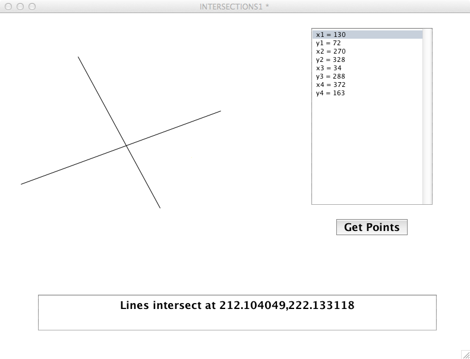This screenshot has height=359, width=470.
Task: Click the window resize grip in the corner
Action: [x=465, y=354]
